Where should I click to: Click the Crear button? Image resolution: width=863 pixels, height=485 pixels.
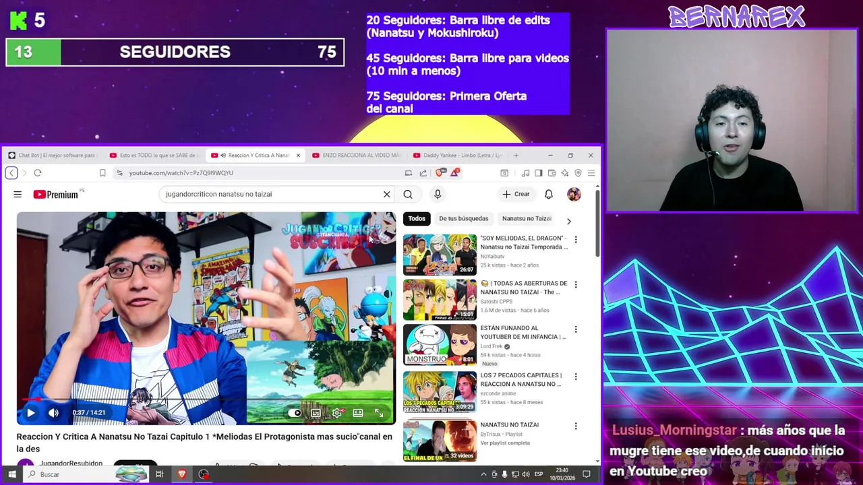(x=516, y=194)
